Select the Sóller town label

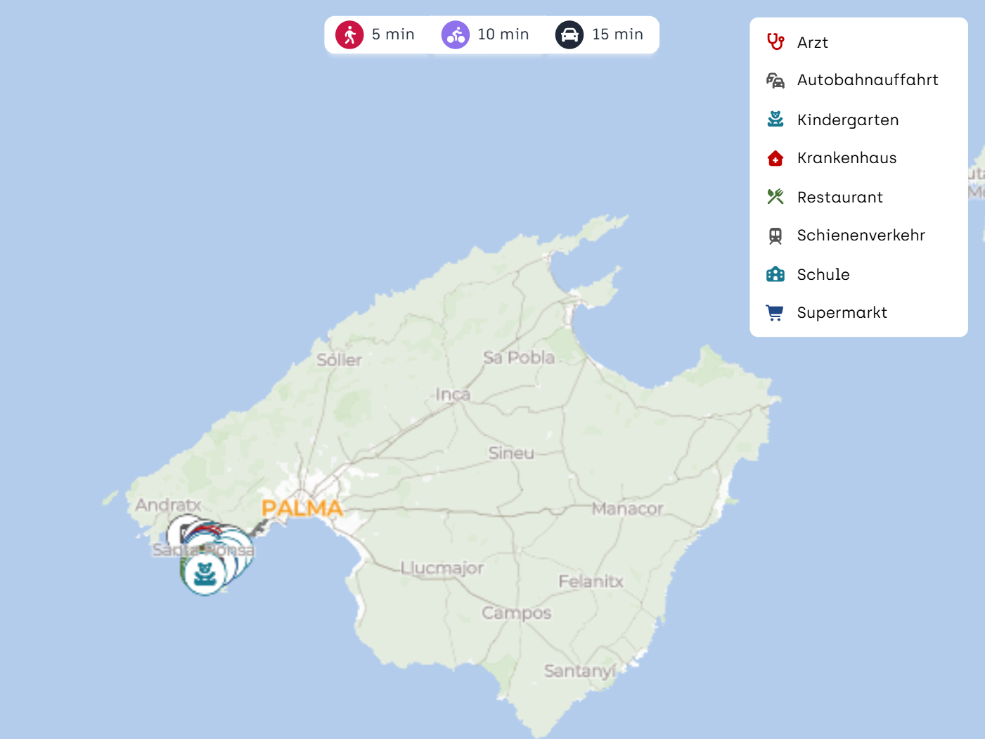(339, 360)
